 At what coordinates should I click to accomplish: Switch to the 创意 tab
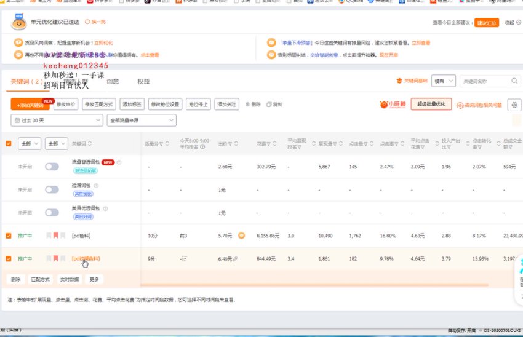(x=113, y=81)
